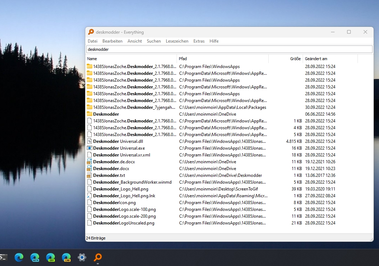The height and width of the screenshot is (266, 379).
Task: Open the Extras menu
Action: click(x=199, y=41)
